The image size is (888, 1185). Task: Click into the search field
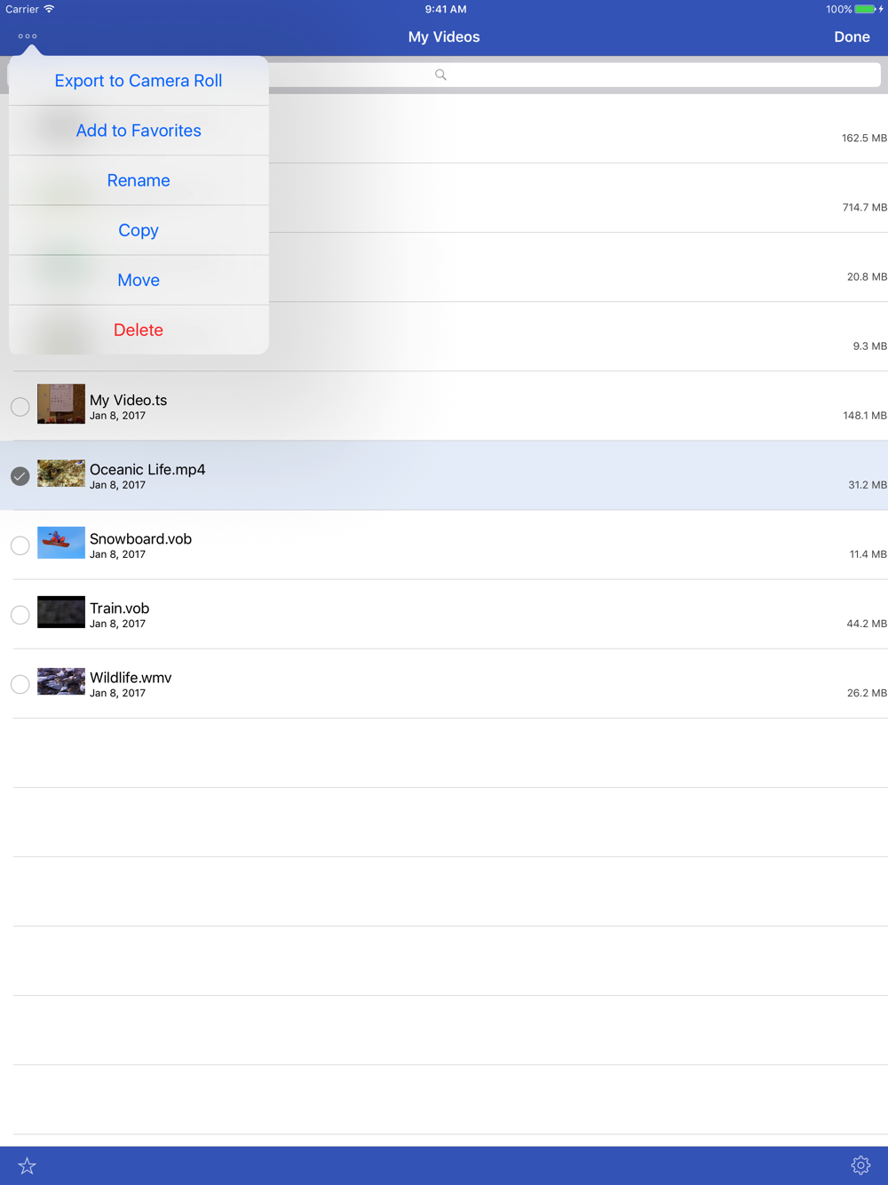[574, 75]
